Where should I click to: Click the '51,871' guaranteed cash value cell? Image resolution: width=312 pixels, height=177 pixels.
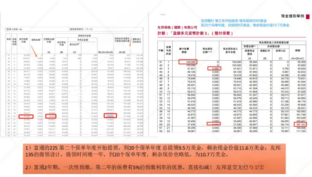[253, 69]
